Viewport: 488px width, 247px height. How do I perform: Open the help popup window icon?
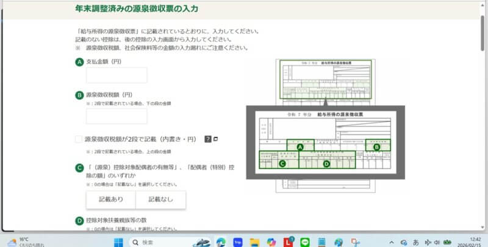215,139
